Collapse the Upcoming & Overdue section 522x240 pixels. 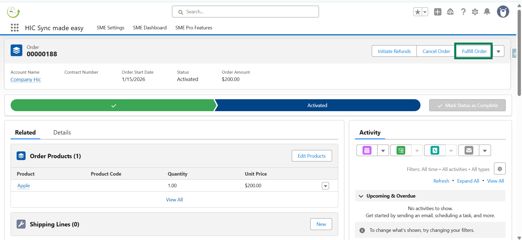point(361,196)
